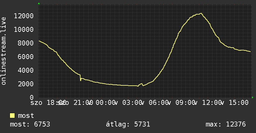
Task: Click the '21:00' x-axis time label
Action: 83,103
